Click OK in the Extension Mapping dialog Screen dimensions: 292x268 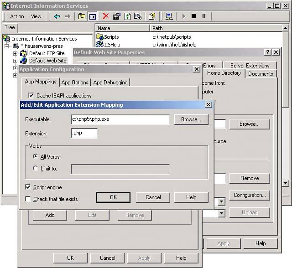click(113, 197)
